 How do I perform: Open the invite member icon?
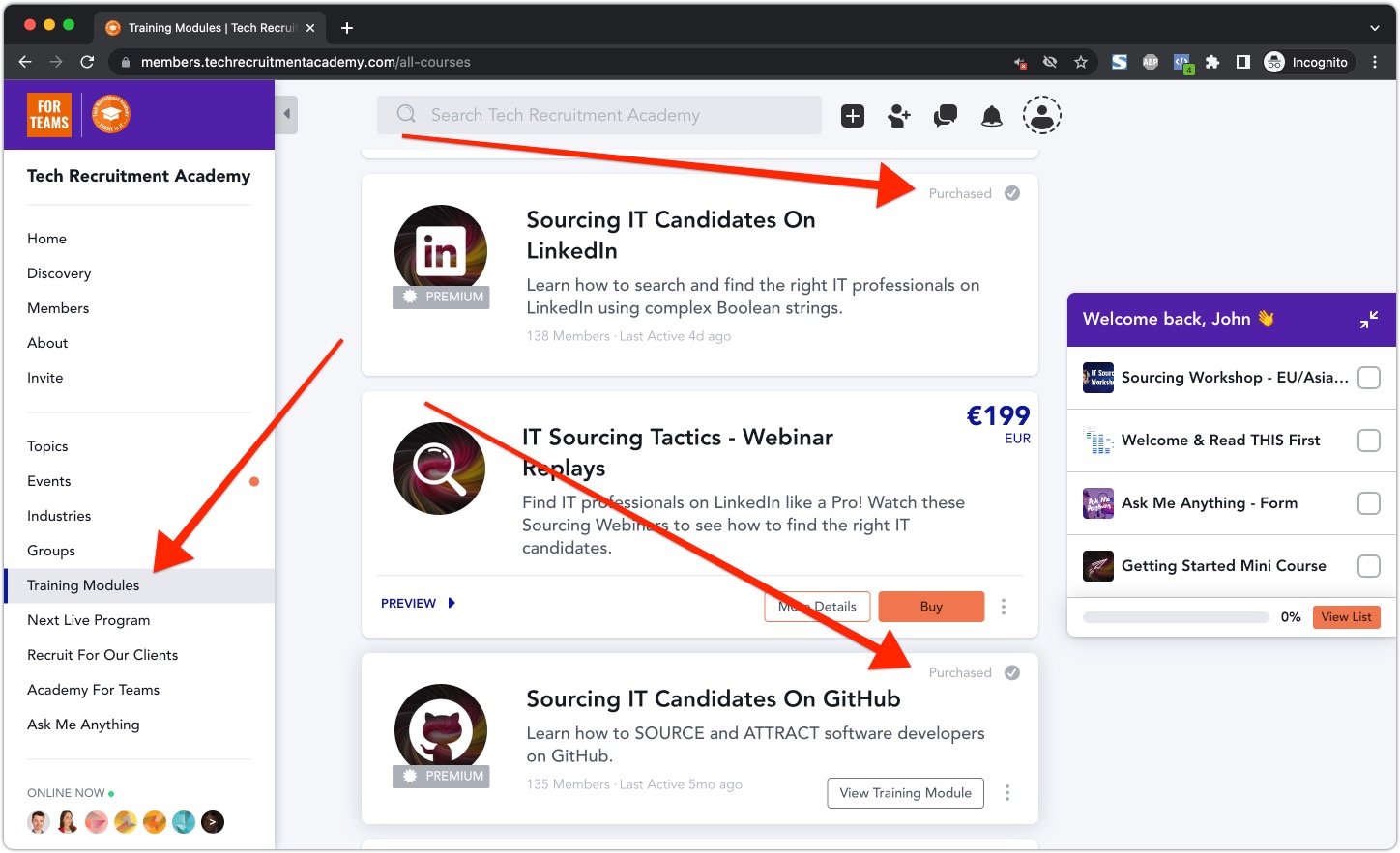pos(899,117)
